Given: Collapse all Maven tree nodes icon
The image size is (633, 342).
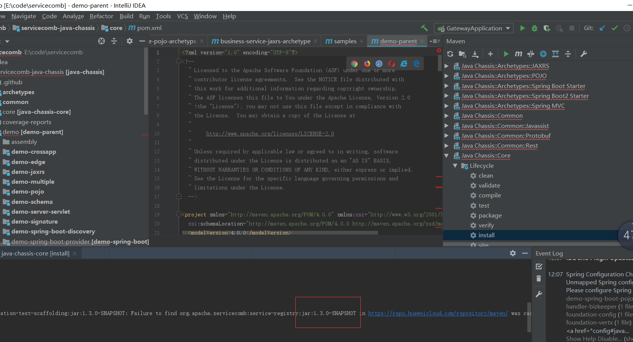Looking at the screenshot, I should pos(568,54).
